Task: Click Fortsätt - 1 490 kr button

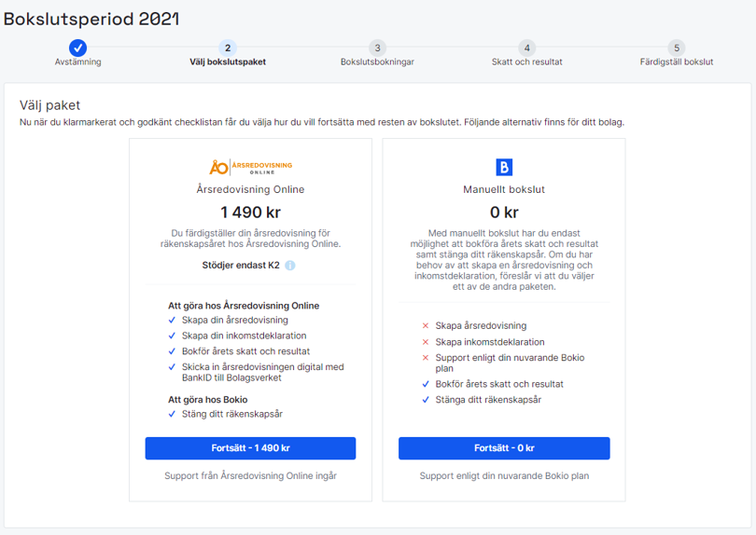Action: pos(250,447)
